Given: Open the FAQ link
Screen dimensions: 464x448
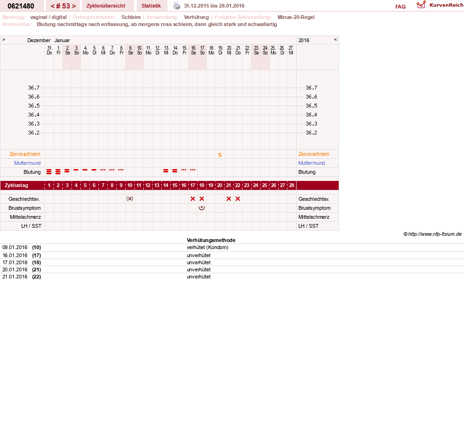Looking at the screenshot, I should click(400, 7).
